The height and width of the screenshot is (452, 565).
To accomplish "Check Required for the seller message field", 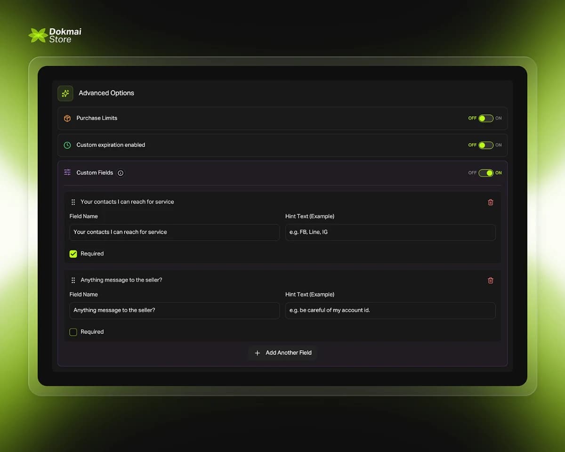I will click(73, 331).
